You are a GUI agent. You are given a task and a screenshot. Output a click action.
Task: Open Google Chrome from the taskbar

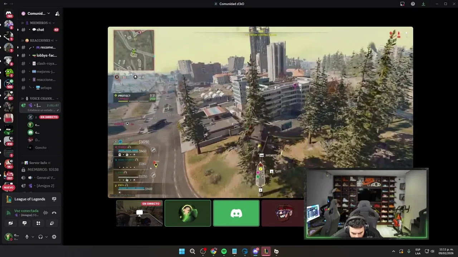pos(214,251)
